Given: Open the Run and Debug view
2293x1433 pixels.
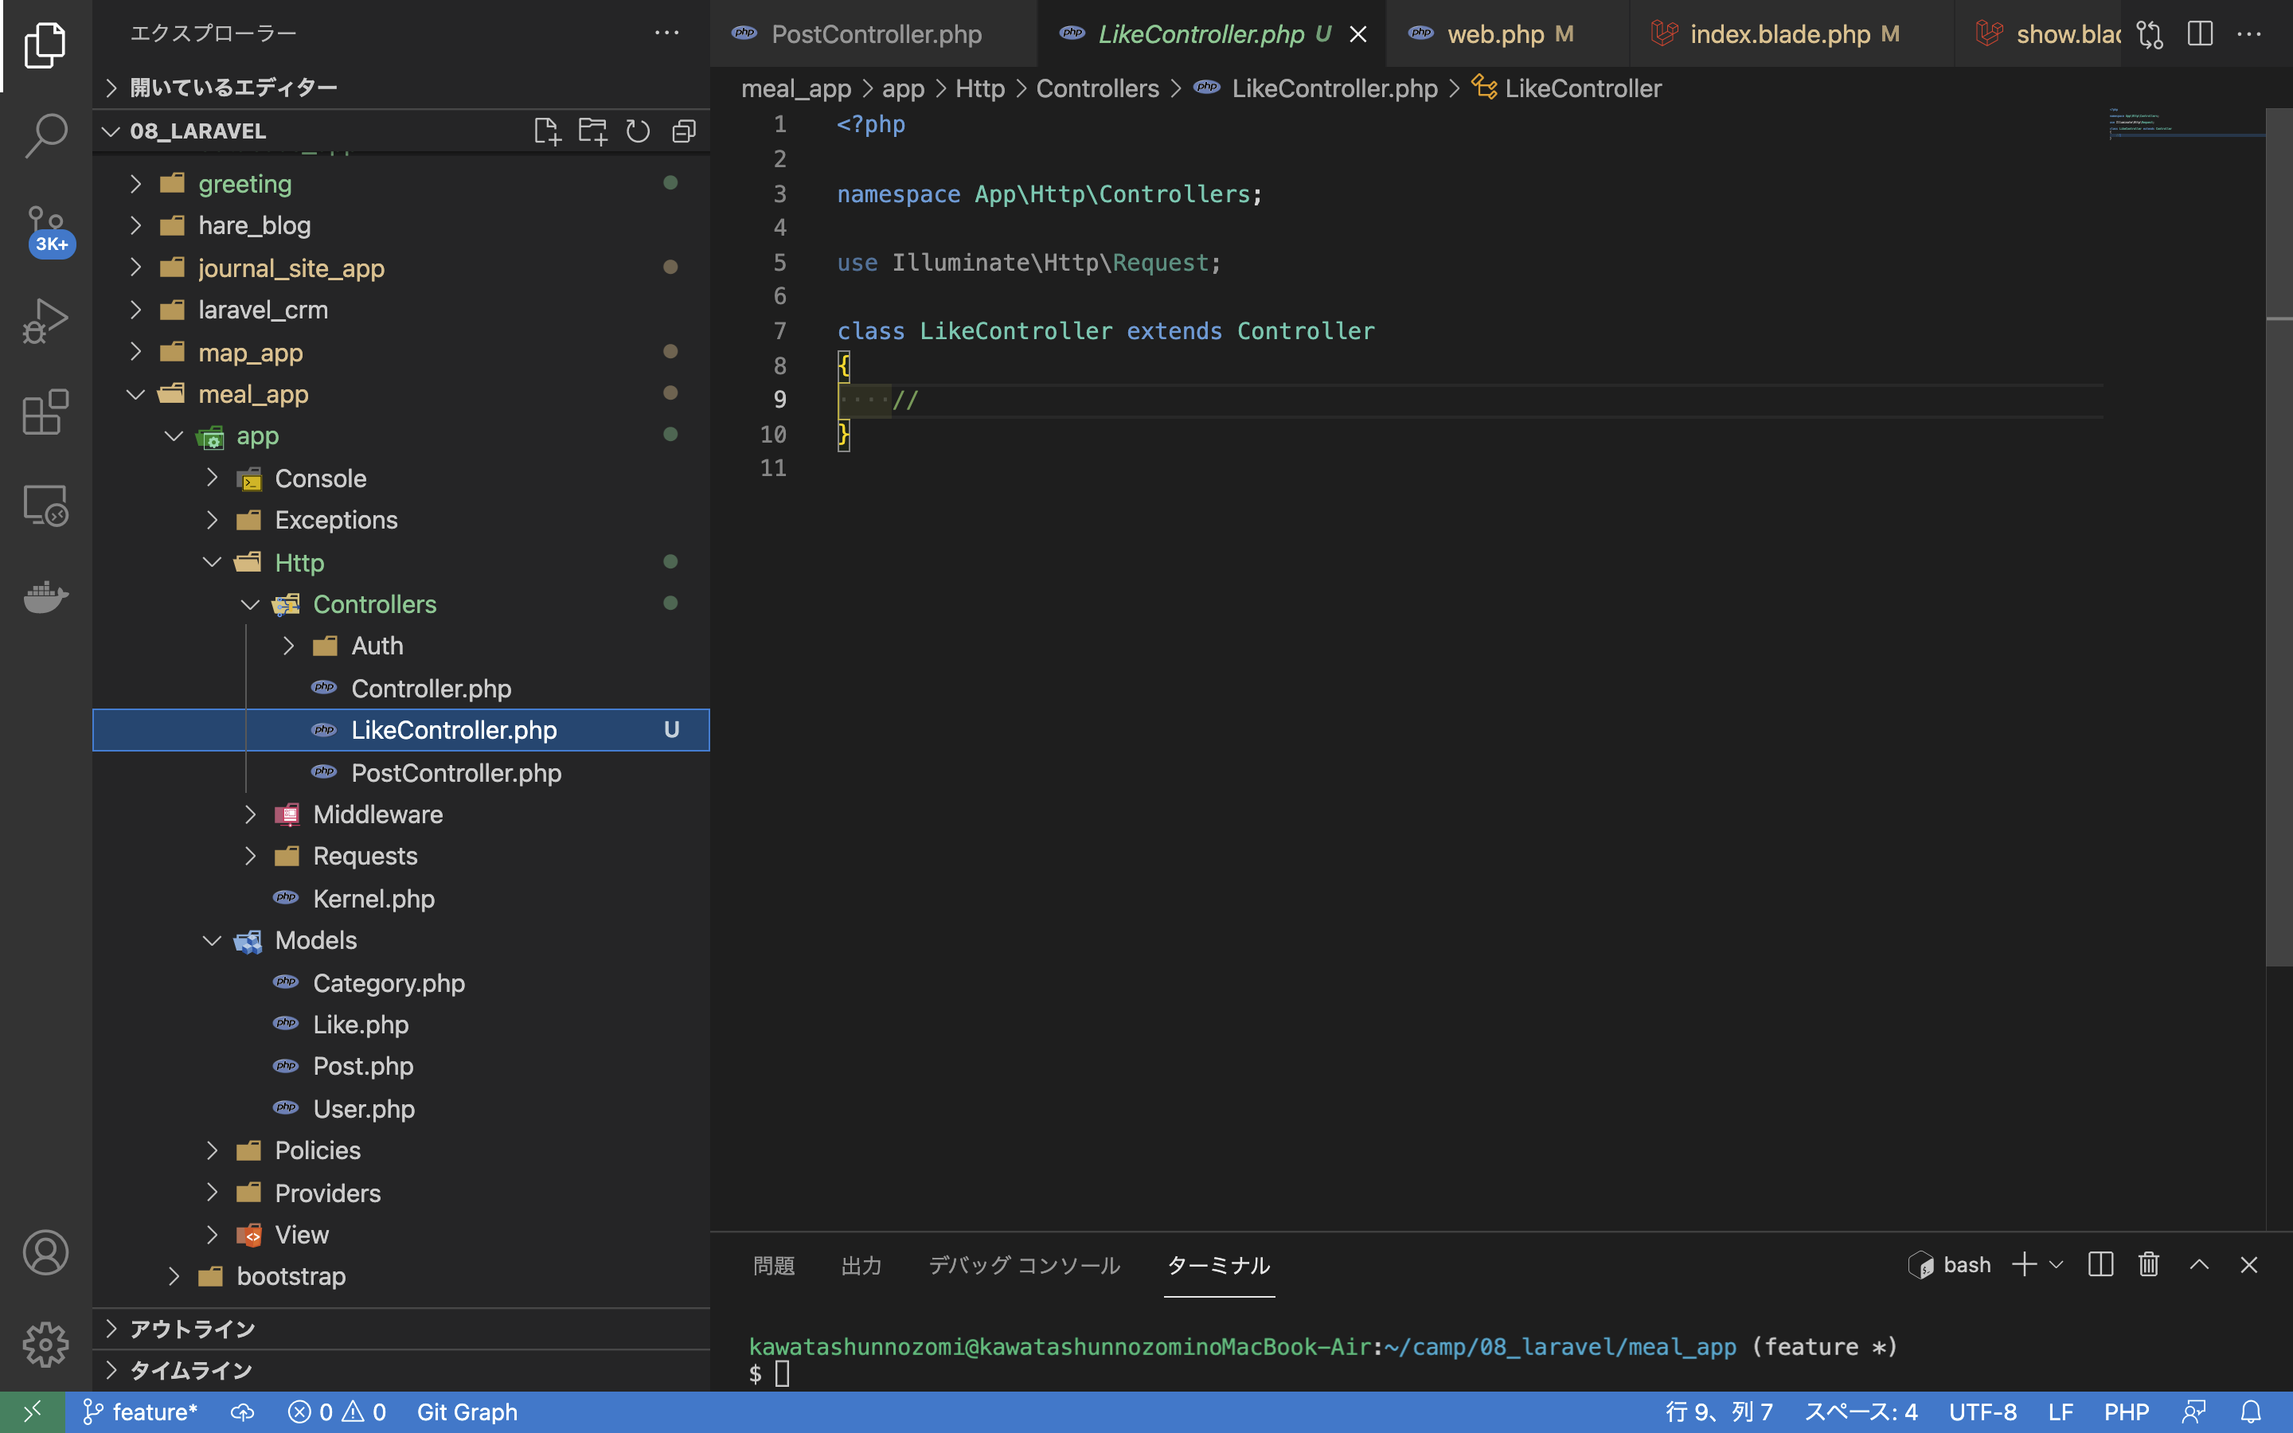Looking at the screenshot, I should pos(45,322).
